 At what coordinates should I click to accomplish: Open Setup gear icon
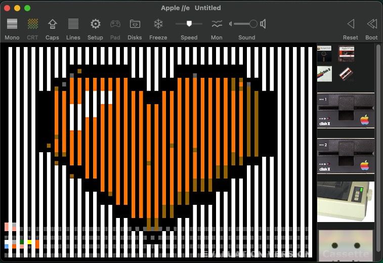coord(95,24)
